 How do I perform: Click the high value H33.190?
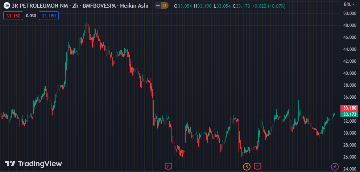[x=203, y=6]
